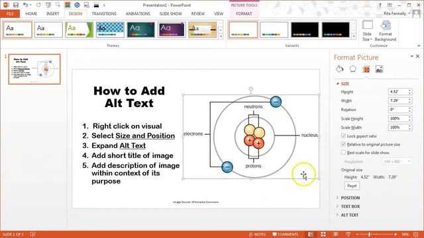Viewport: 424px width, 238px height.
Task: Switch to Reading View icon
Action: tap(336, 234)
